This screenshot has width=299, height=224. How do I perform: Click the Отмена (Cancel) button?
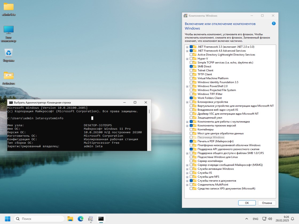267,203
